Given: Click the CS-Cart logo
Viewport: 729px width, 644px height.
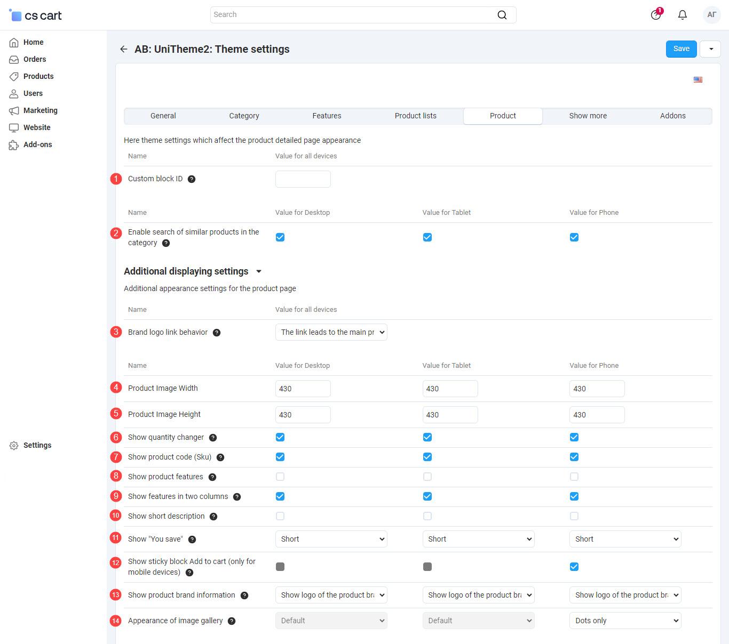Looking at the screenshot, I should coord(36,15).
